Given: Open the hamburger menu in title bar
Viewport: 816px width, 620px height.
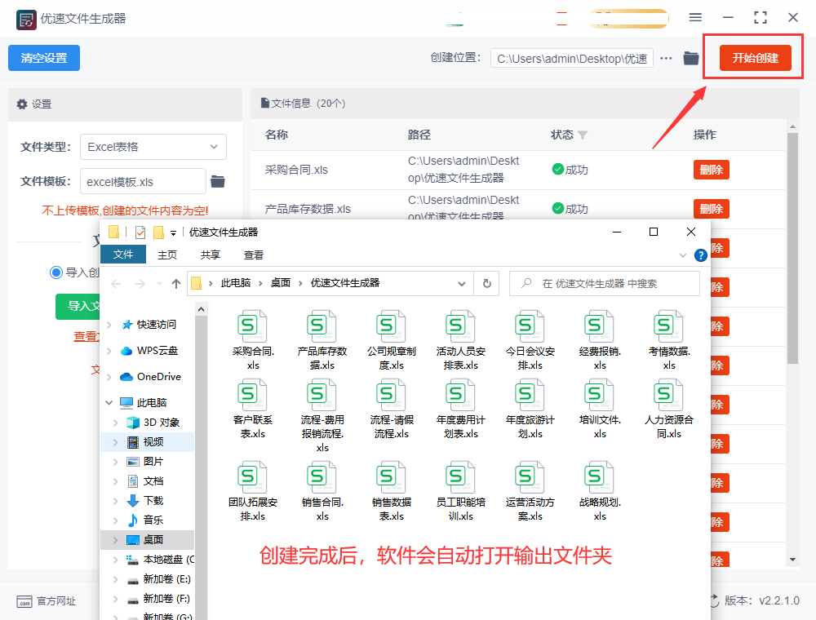Looking at the screenshot, I should (695, 17).
